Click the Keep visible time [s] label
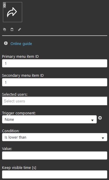The height and width of the screenshot is (180, 109). [19, 168]
